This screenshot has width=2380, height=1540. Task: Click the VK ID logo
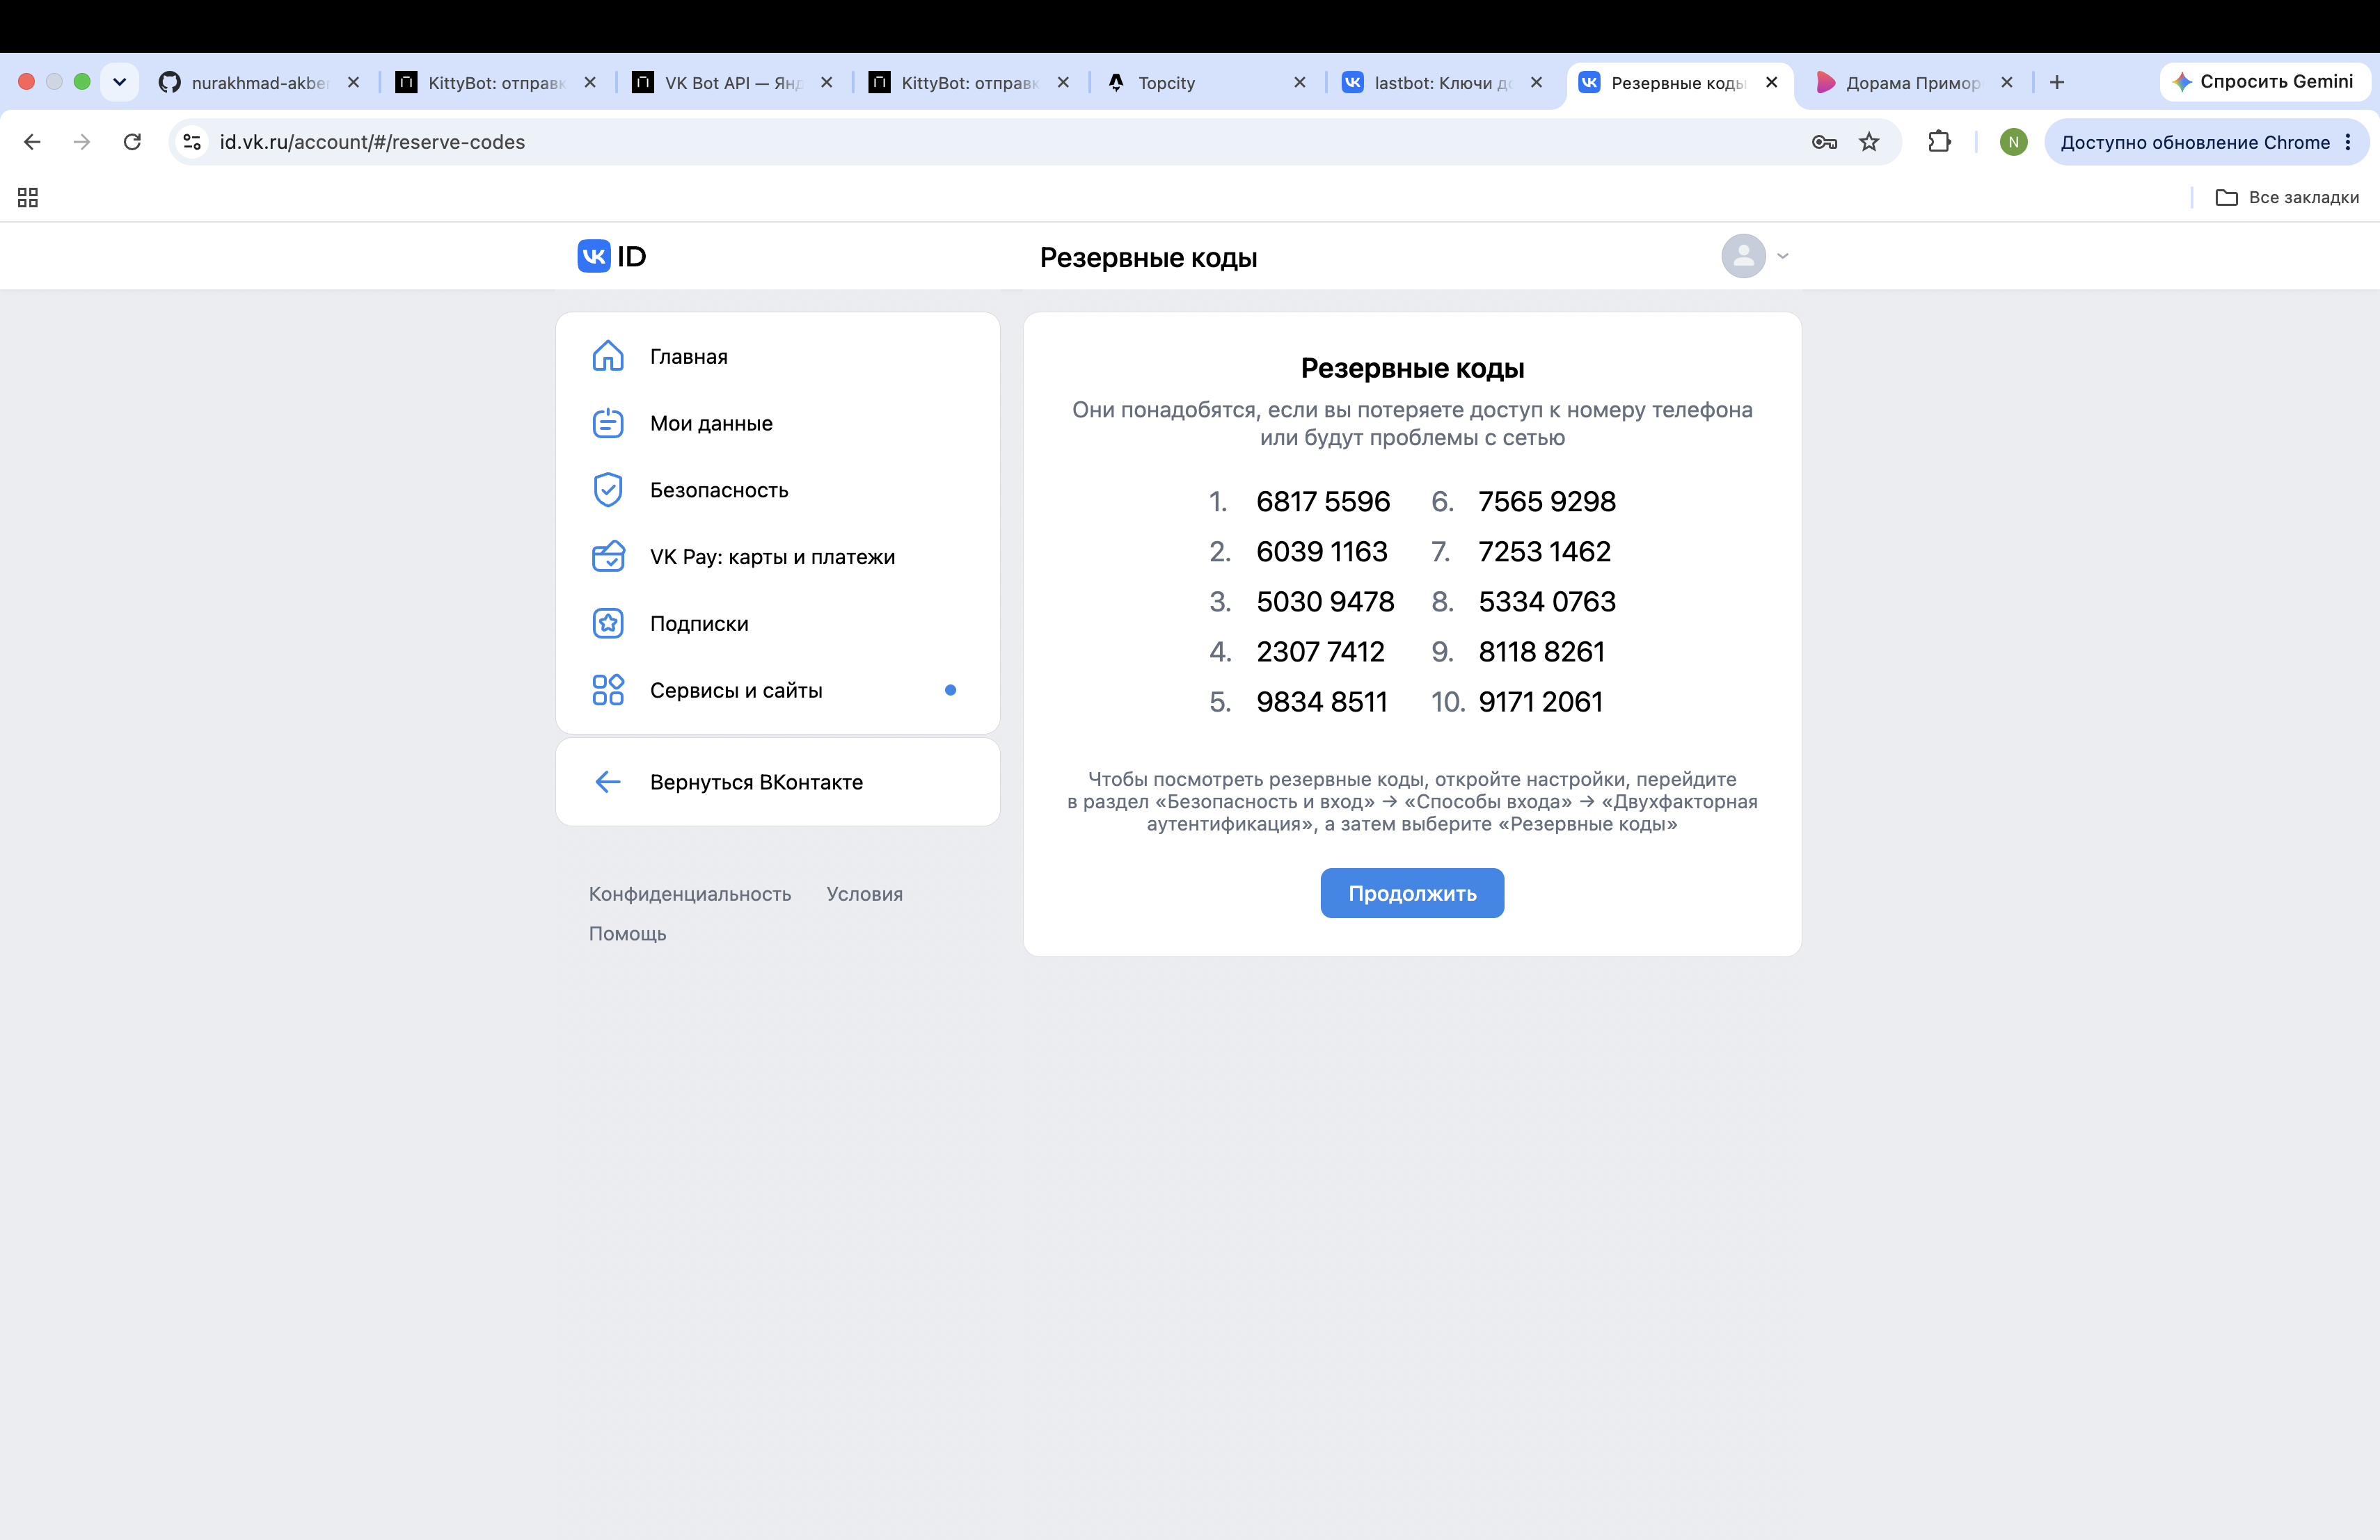coord(612,256)
